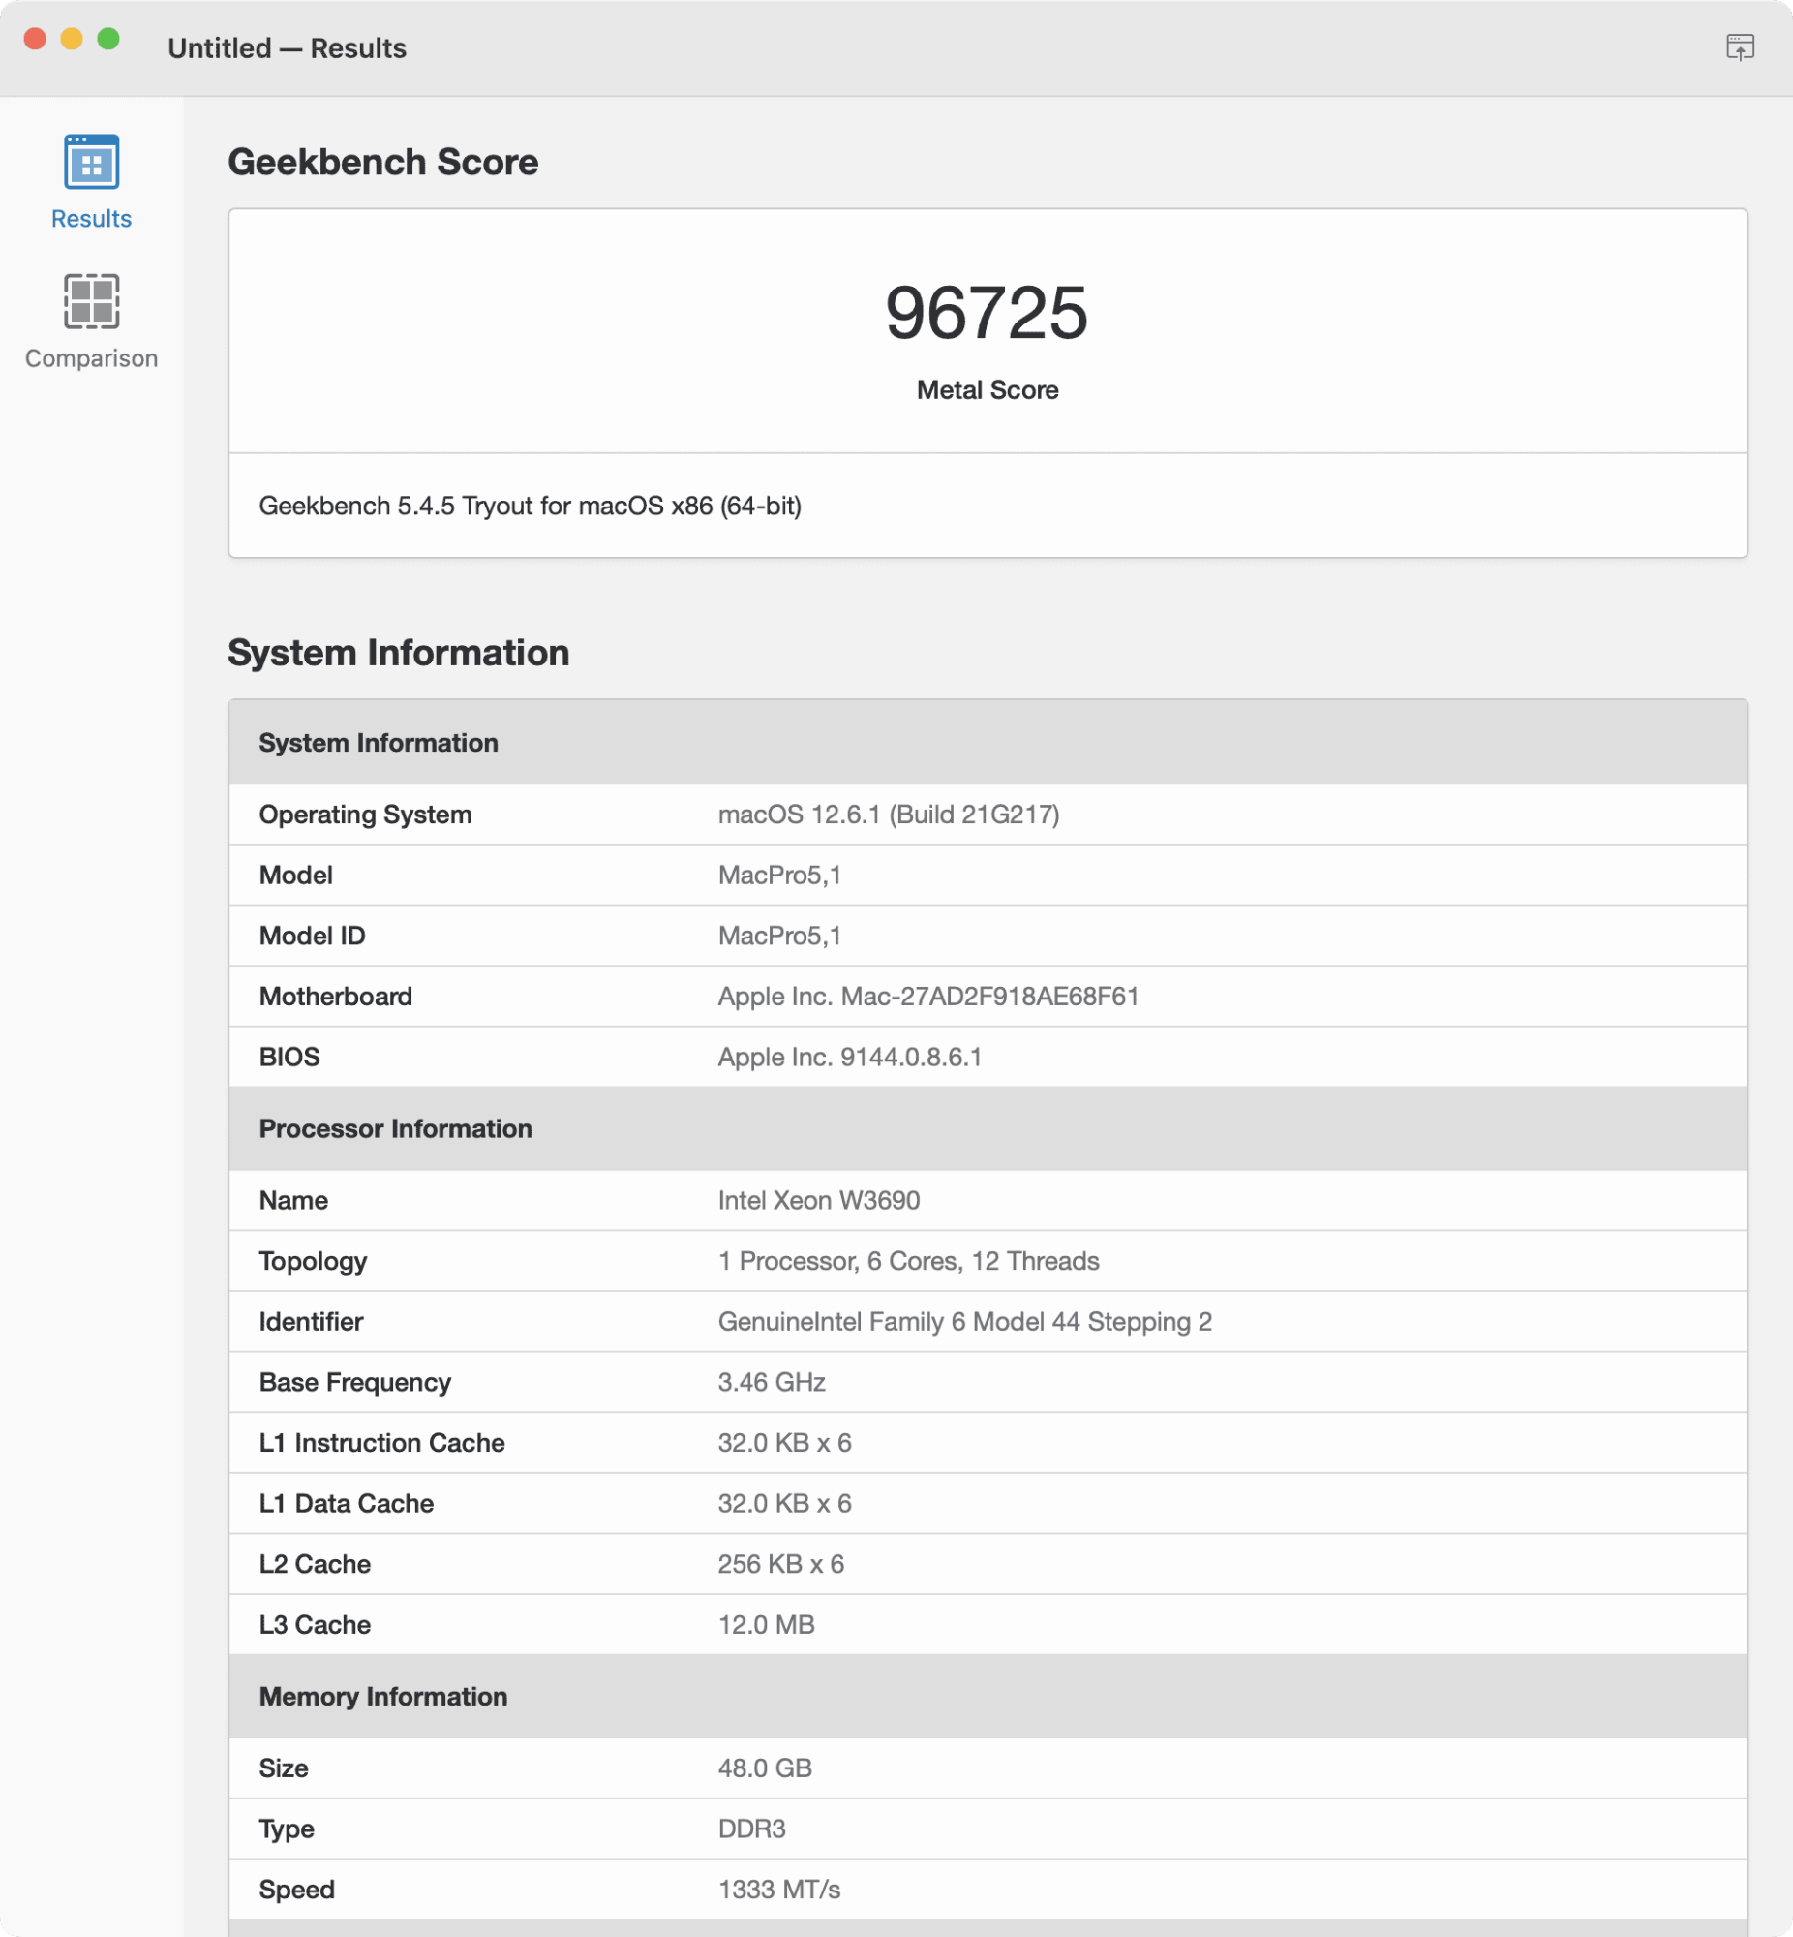Select the Results label in sidebar
Screen dimensions: 1793x1937
click(x=91, y=218)
